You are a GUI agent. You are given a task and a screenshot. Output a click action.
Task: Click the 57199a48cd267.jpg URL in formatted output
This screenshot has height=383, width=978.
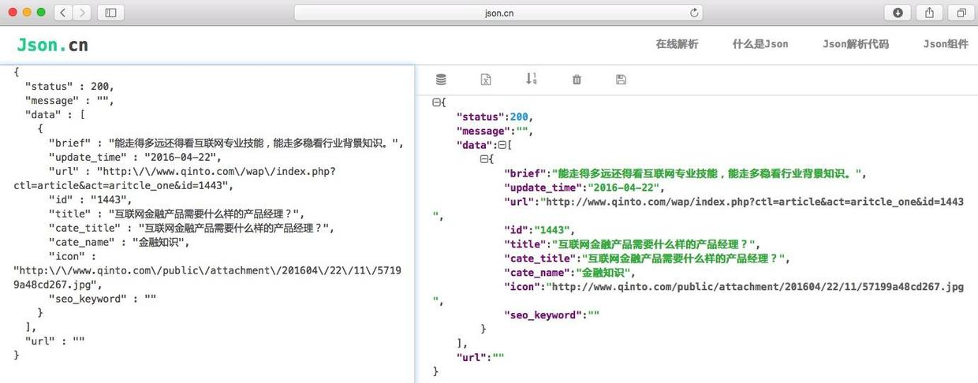(x=756, y=287)
